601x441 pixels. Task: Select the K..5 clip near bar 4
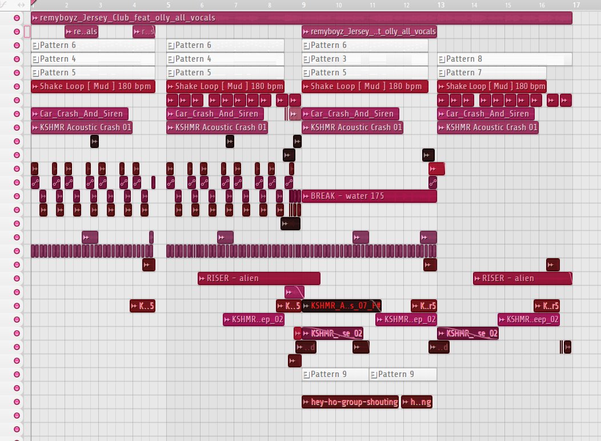tap(142, 306)
